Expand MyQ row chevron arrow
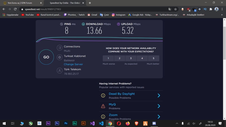This screenshot has width=226, height=127. 159,106
